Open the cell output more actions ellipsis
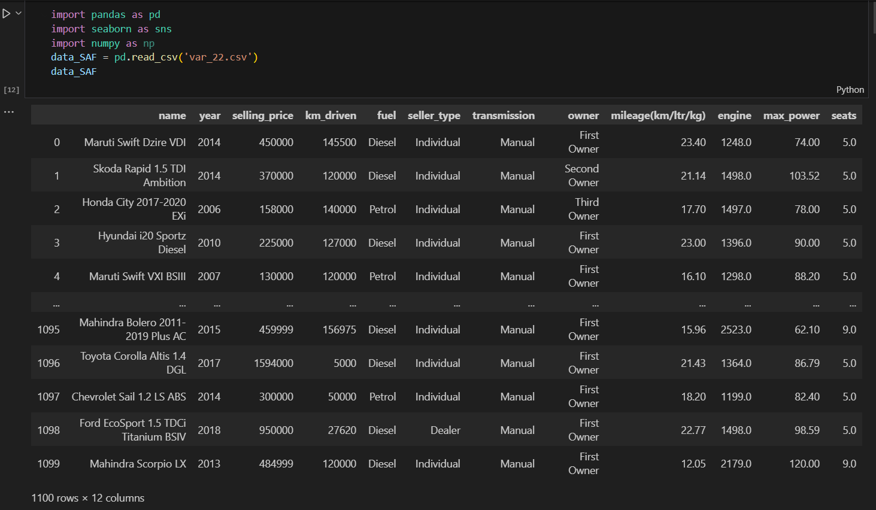The height and width of the screenshot is (510, 876). click(x=9, y=112)
